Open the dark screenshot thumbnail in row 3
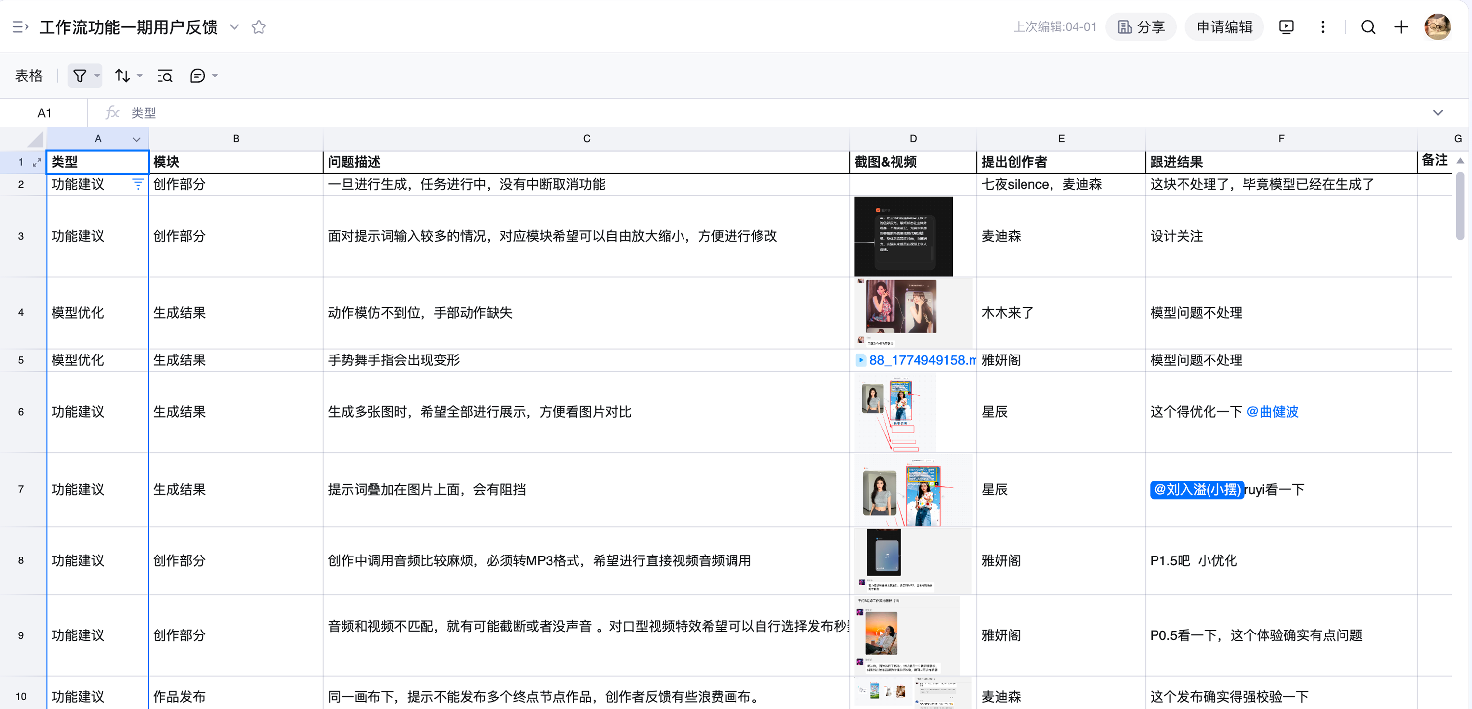 (903, 236)
